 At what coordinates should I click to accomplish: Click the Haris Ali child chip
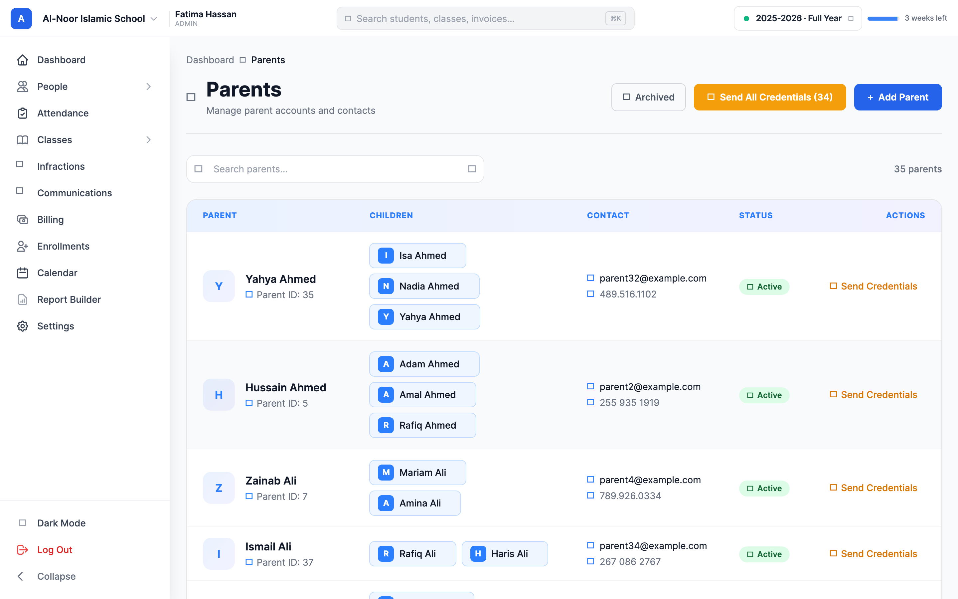tap(505, 553)
